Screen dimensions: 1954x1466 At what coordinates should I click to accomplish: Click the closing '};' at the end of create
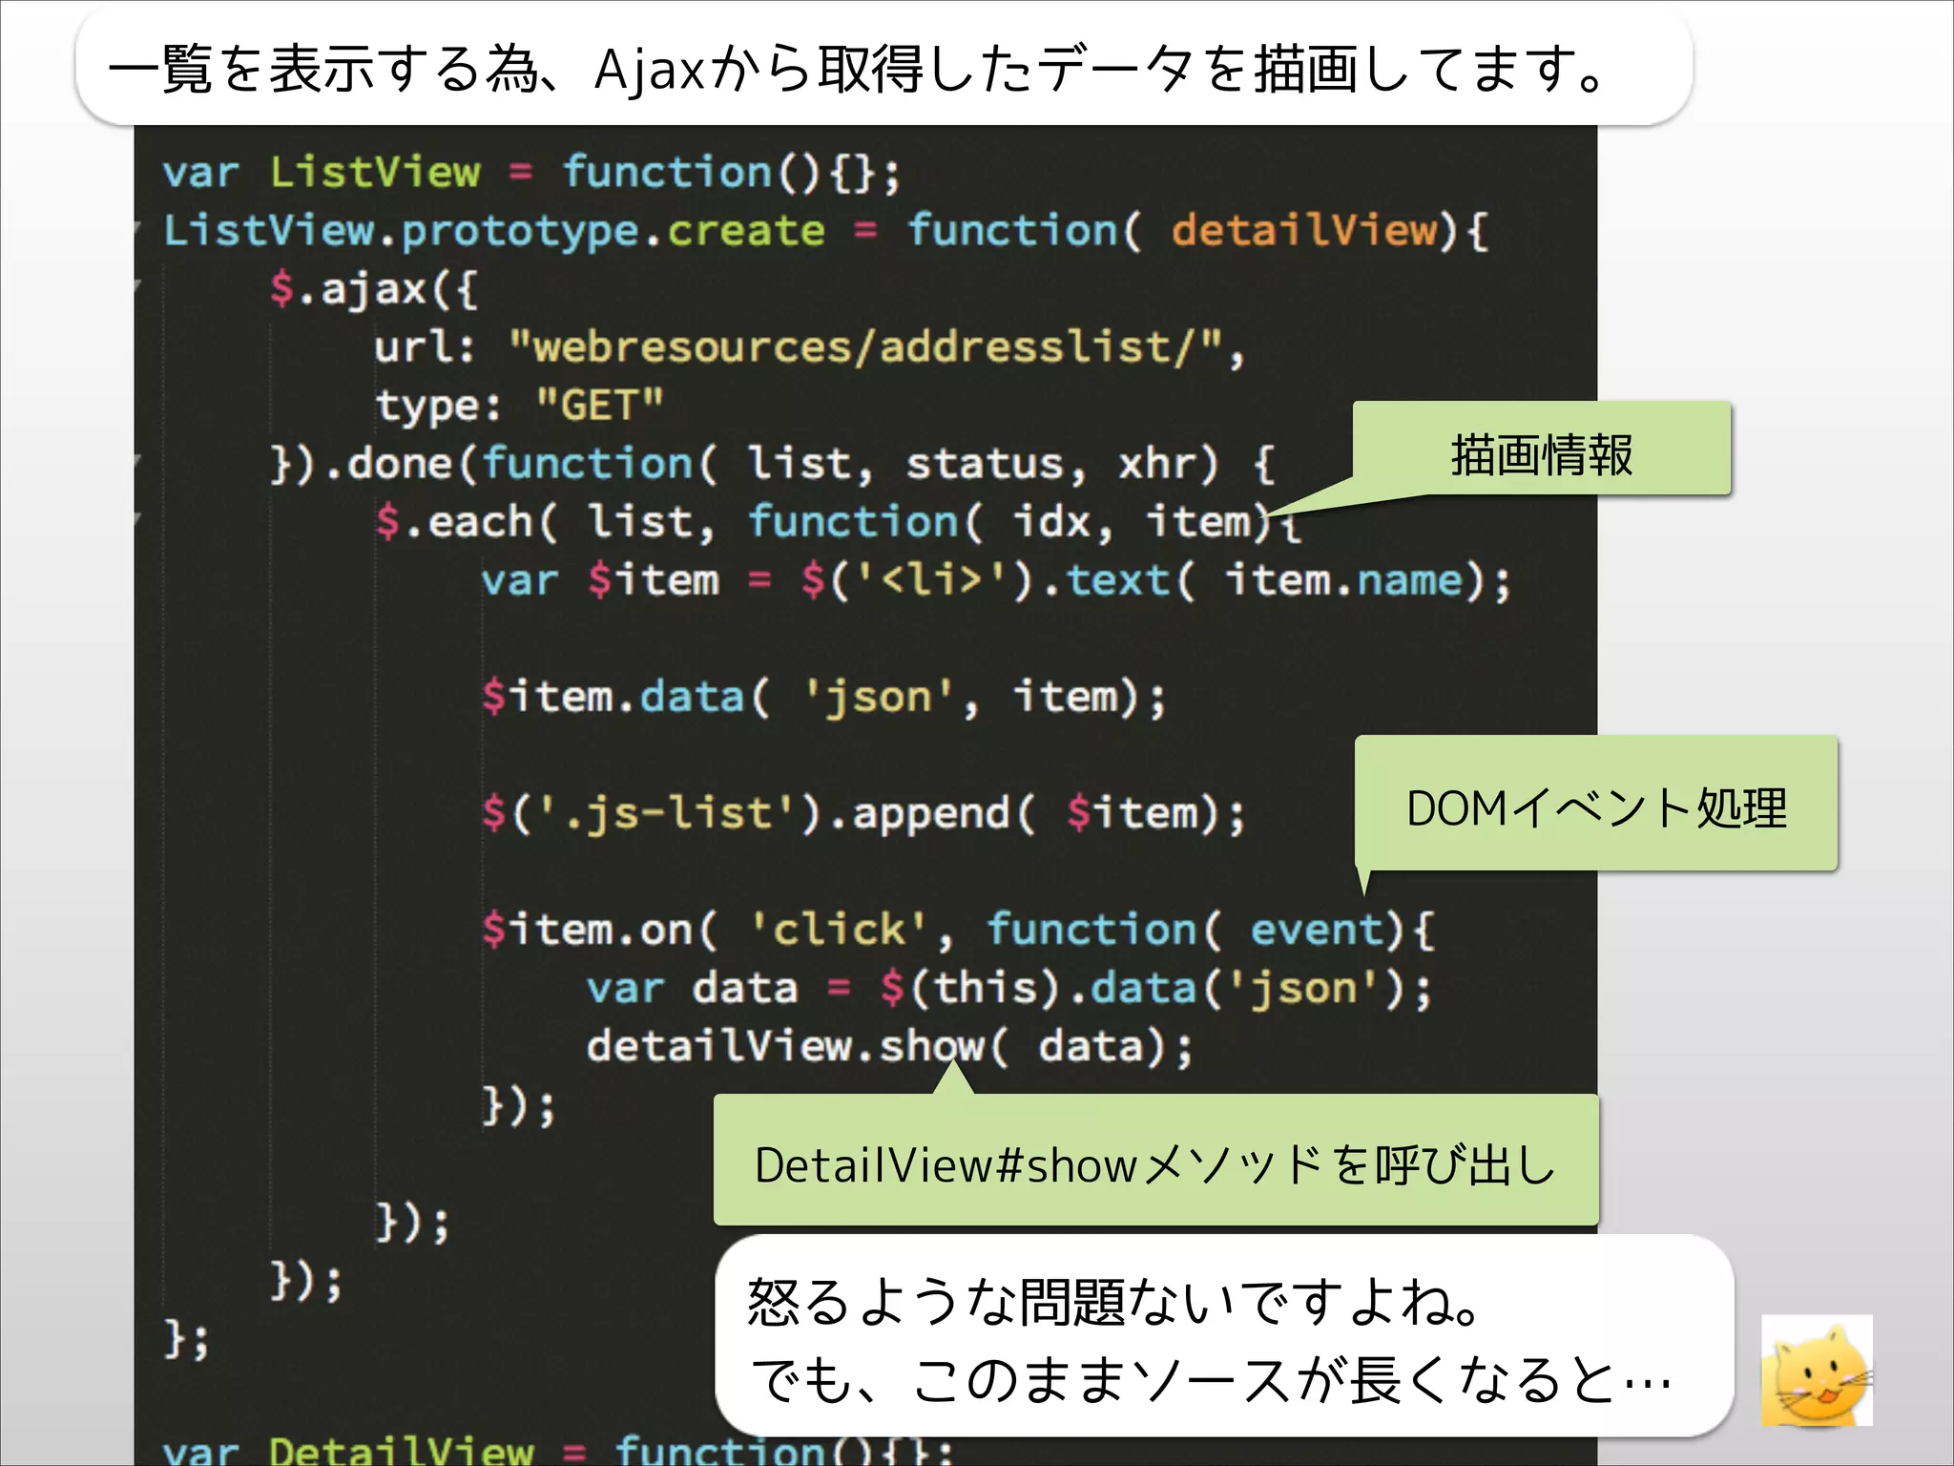pyautogui.click(x=187, y=1338)
